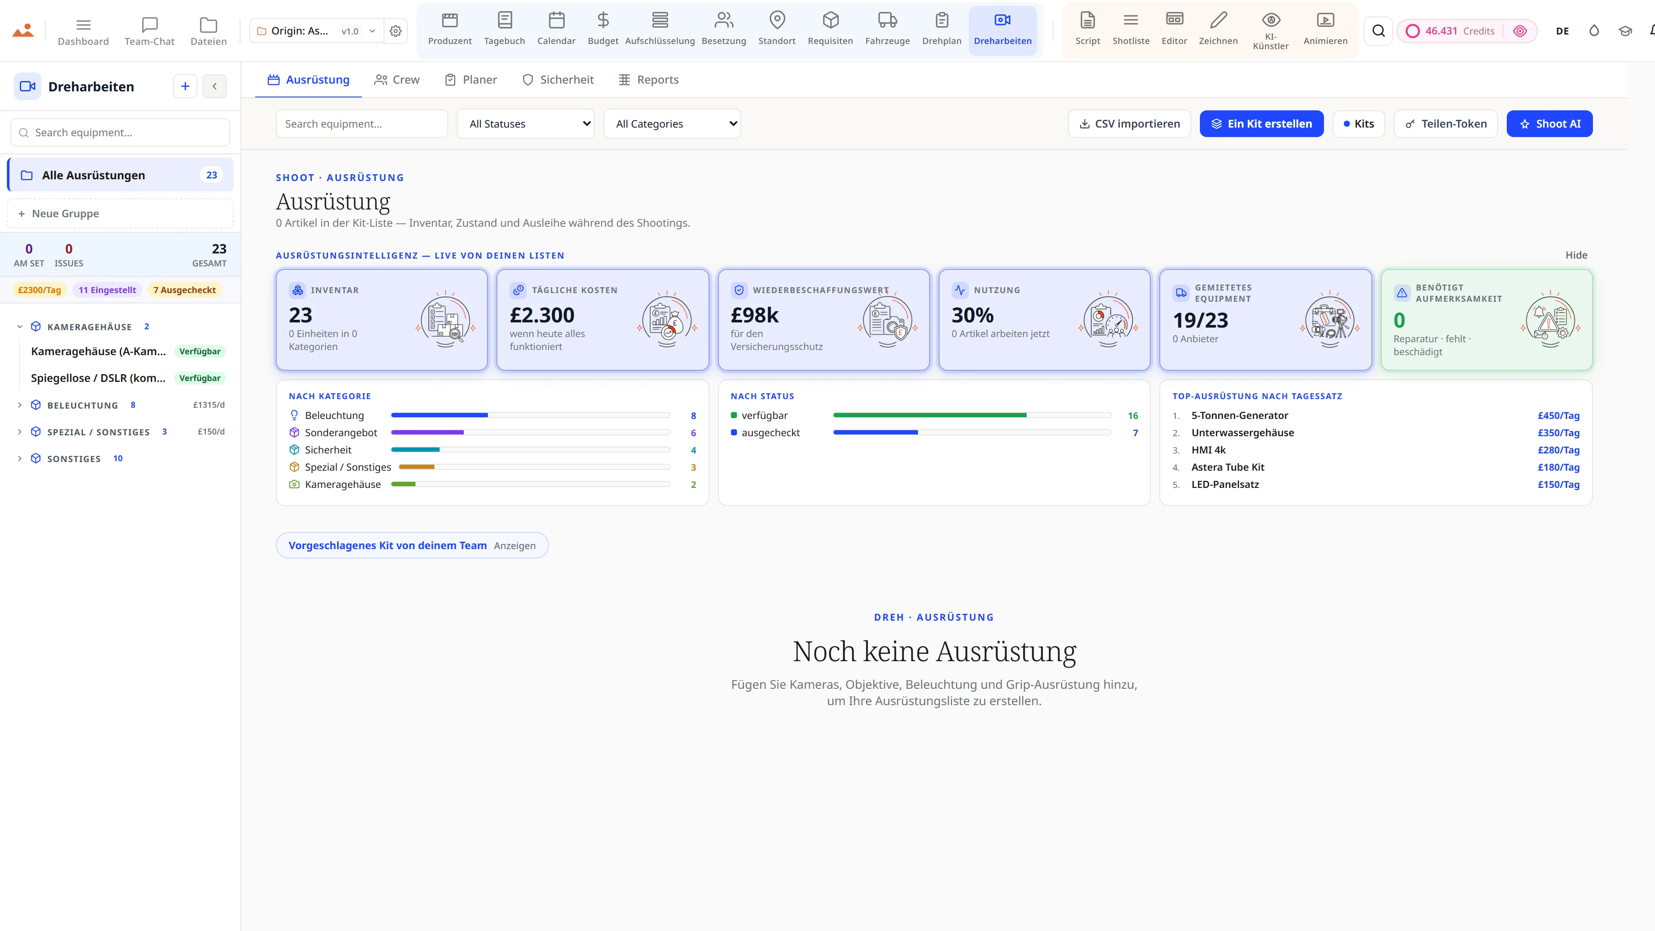This screenshot has height=931, width=1655.
Task: Click the main Search equipment field
Action: pyautogui.click(x=362, y=123)
